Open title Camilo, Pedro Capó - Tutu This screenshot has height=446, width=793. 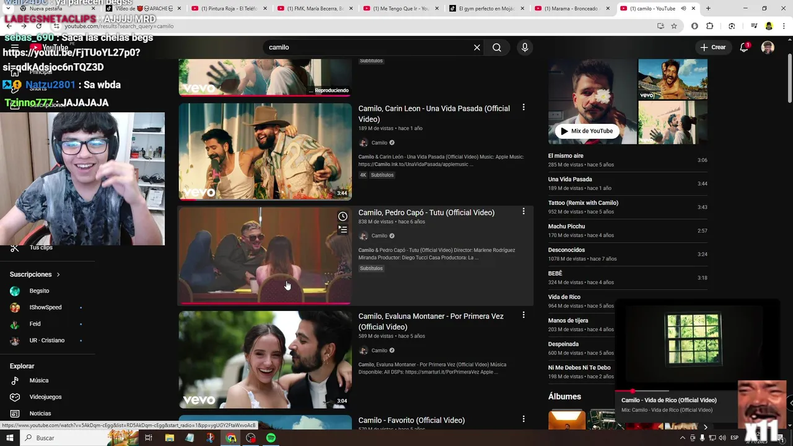coord(426,212)
